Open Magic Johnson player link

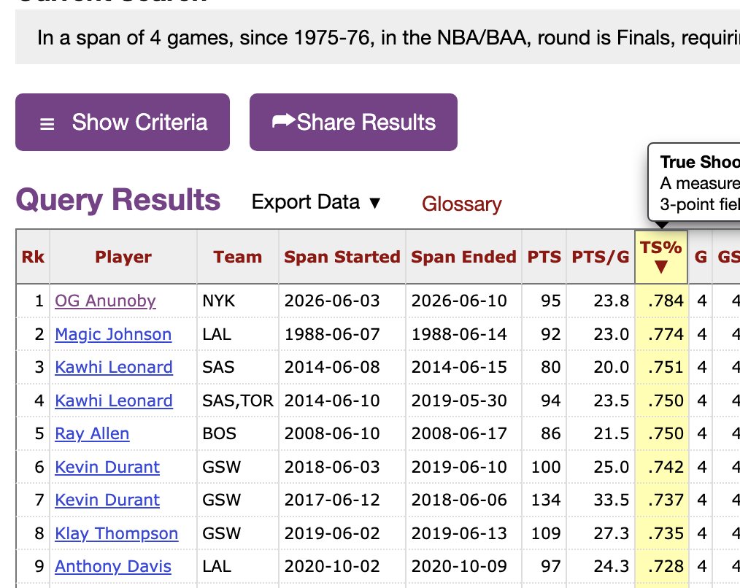(113, 334)
